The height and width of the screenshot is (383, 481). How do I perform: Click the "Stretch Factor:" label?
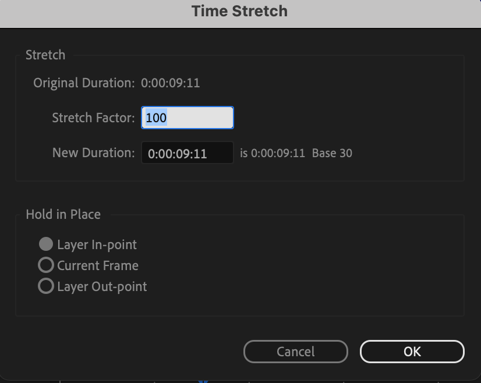pos(93,118)
